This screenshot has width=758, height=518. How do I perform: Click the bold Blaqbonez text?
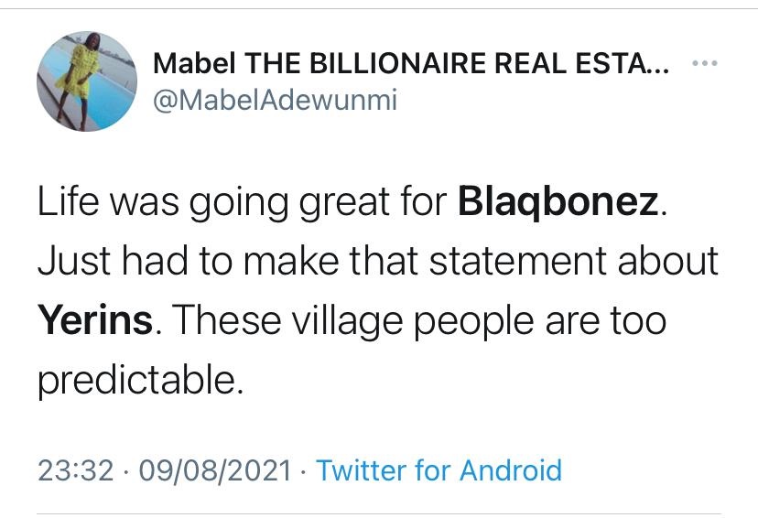558,202
